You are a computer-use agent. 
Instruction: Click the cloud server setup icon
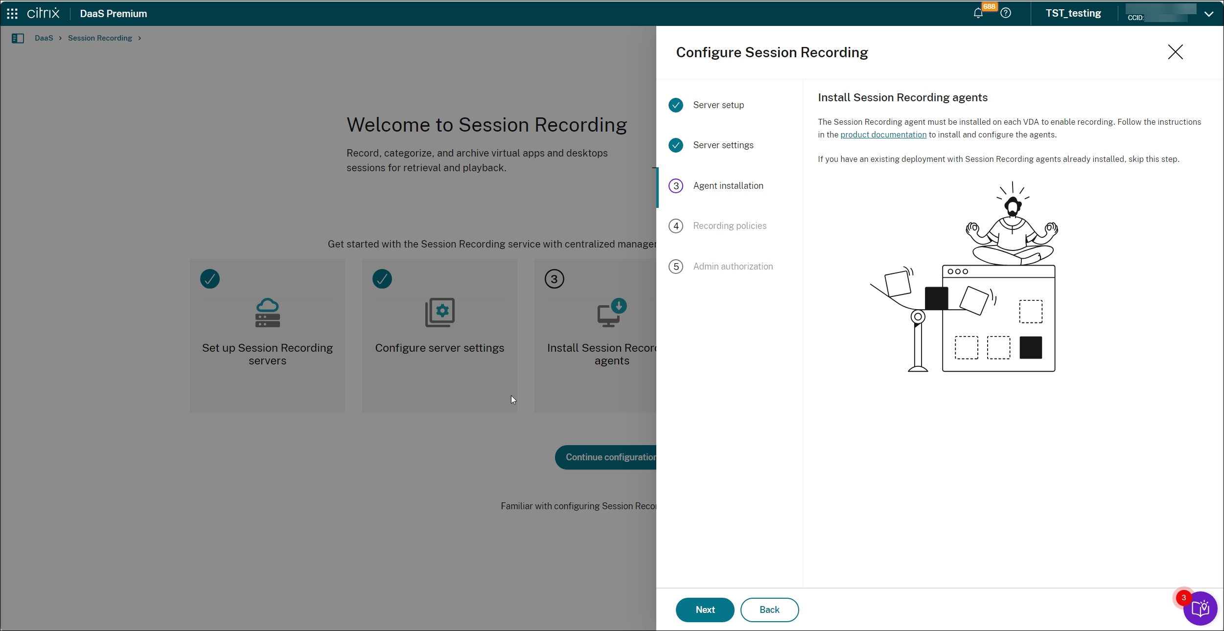pyautogui.click(x=267, y=313)
